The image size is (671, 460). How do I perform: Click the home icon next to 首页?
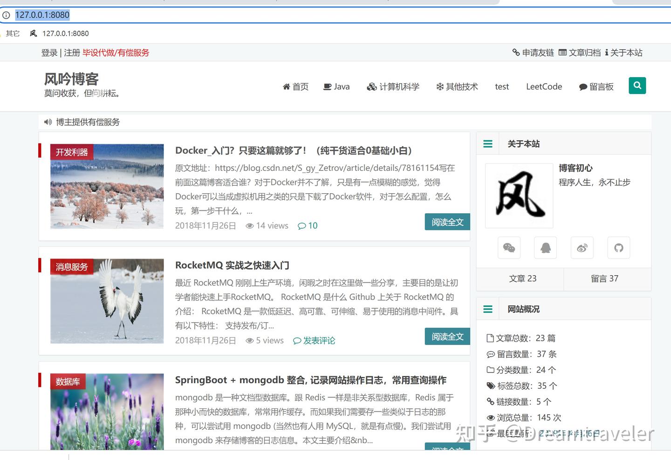click(x=287, y=86)
